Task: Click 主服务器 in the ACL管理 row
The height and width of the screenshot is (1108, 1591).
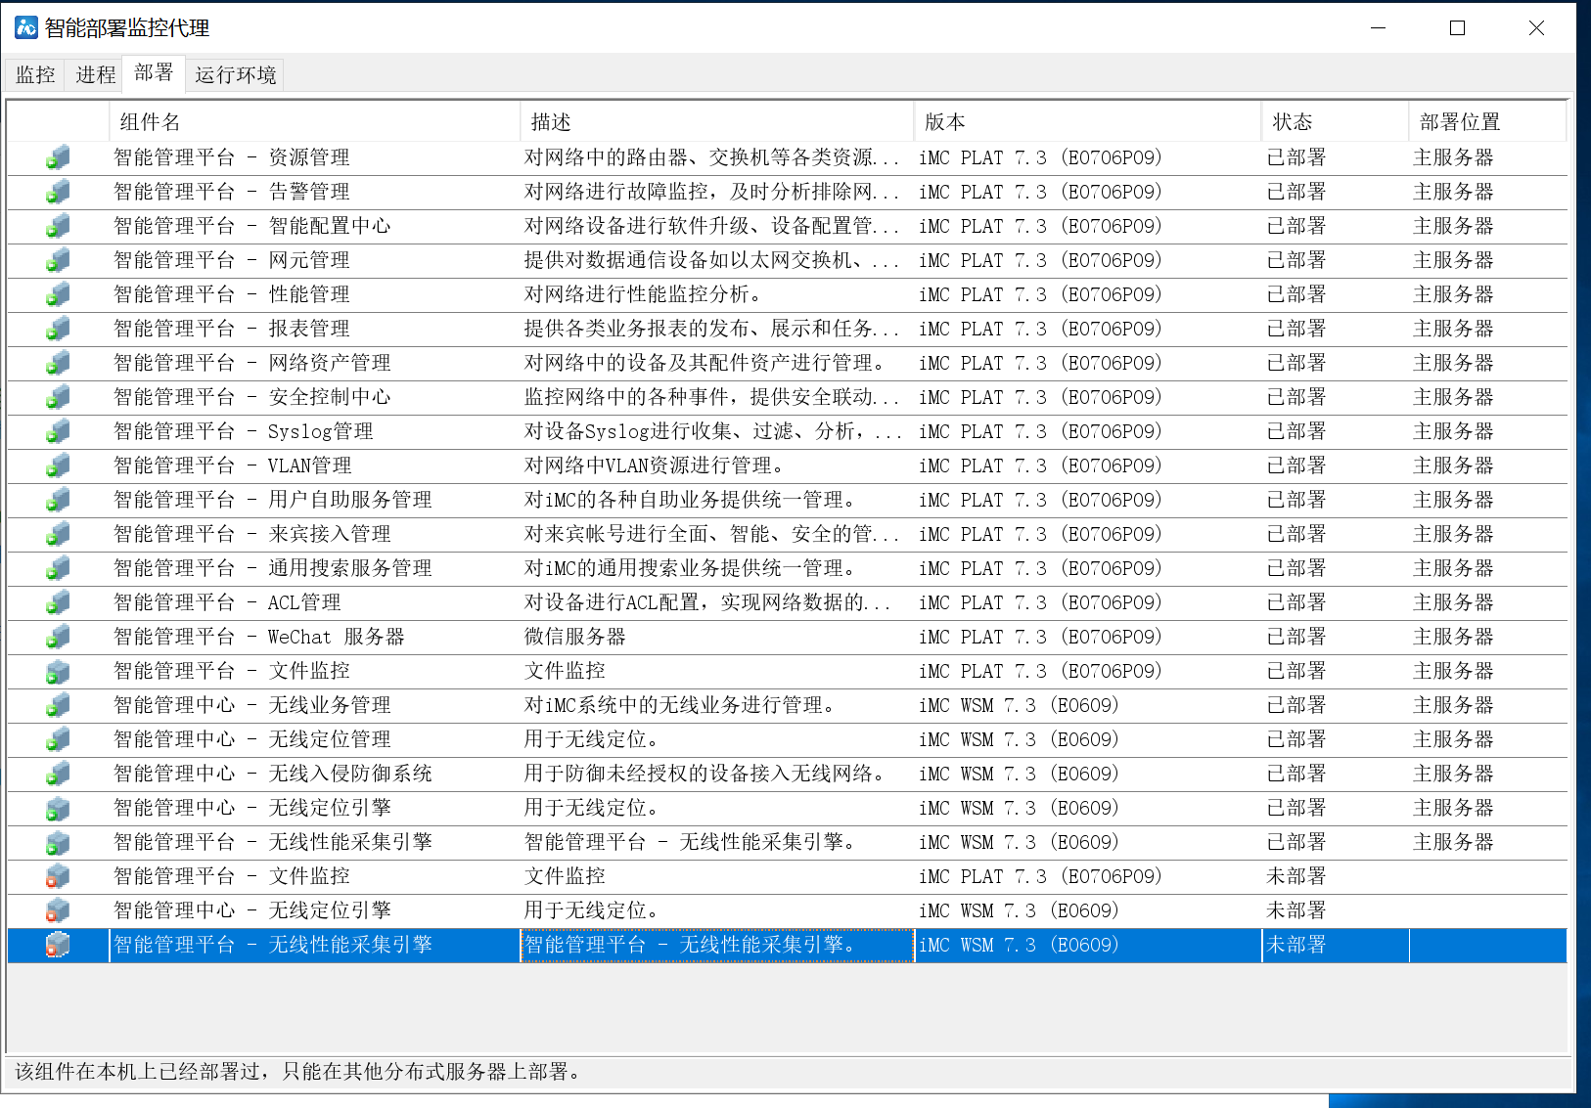Action: [1453, 602]
